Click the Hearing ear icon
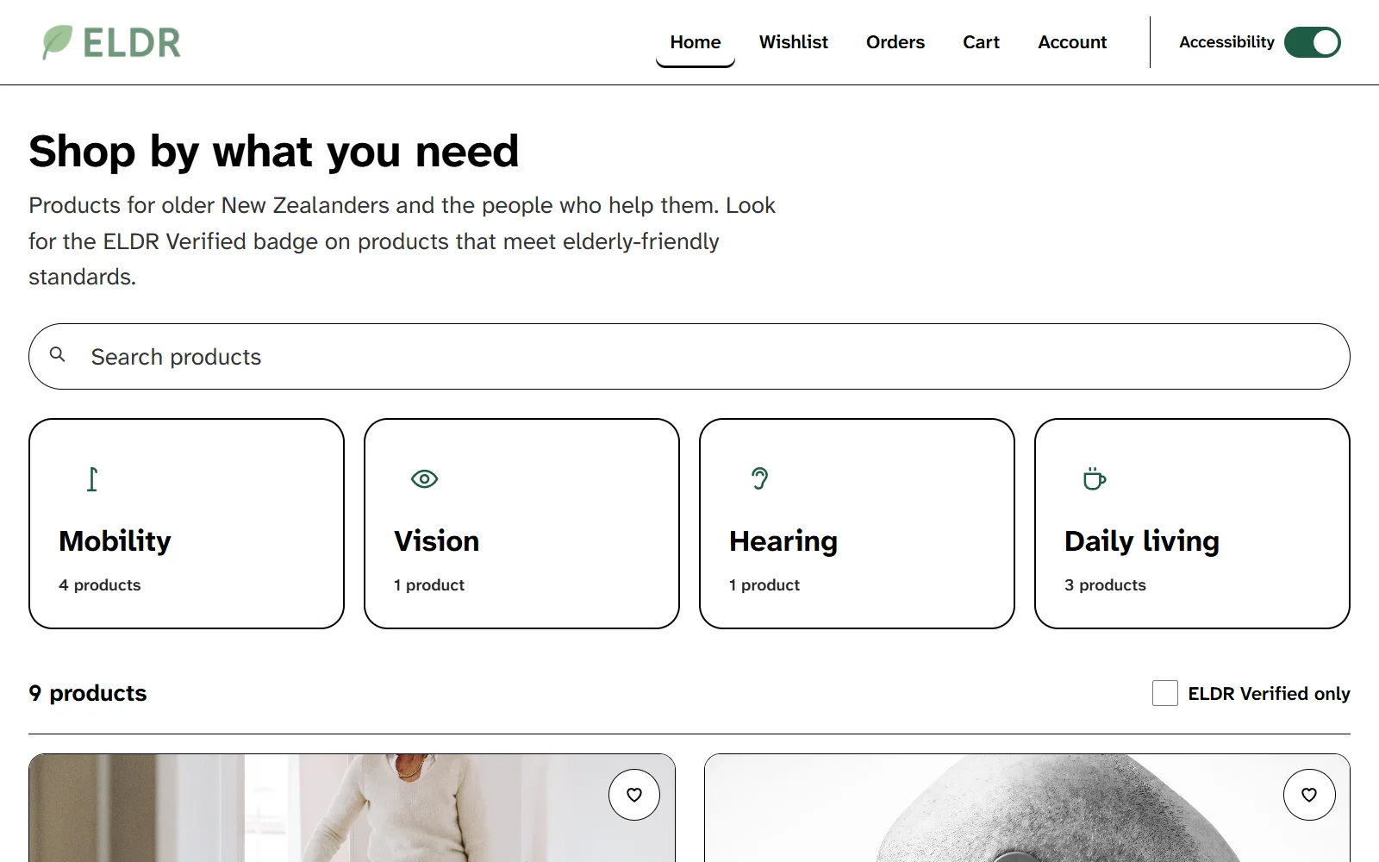Image resolution: width=1379 pixels, height=862 pixels. (x=759, y=479)
